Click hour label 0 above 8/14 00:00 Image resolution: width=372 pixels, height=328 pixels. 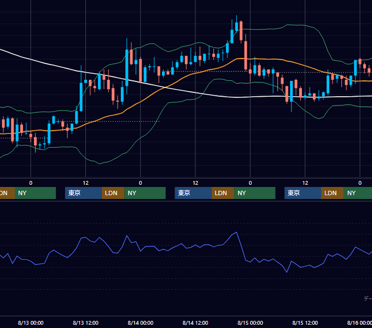pos(141,183)
